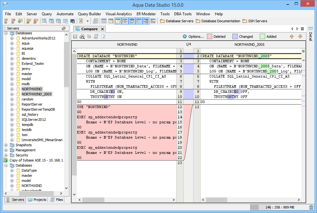
Task: Go to previous tab with left triangle
Action: [292, 29]
